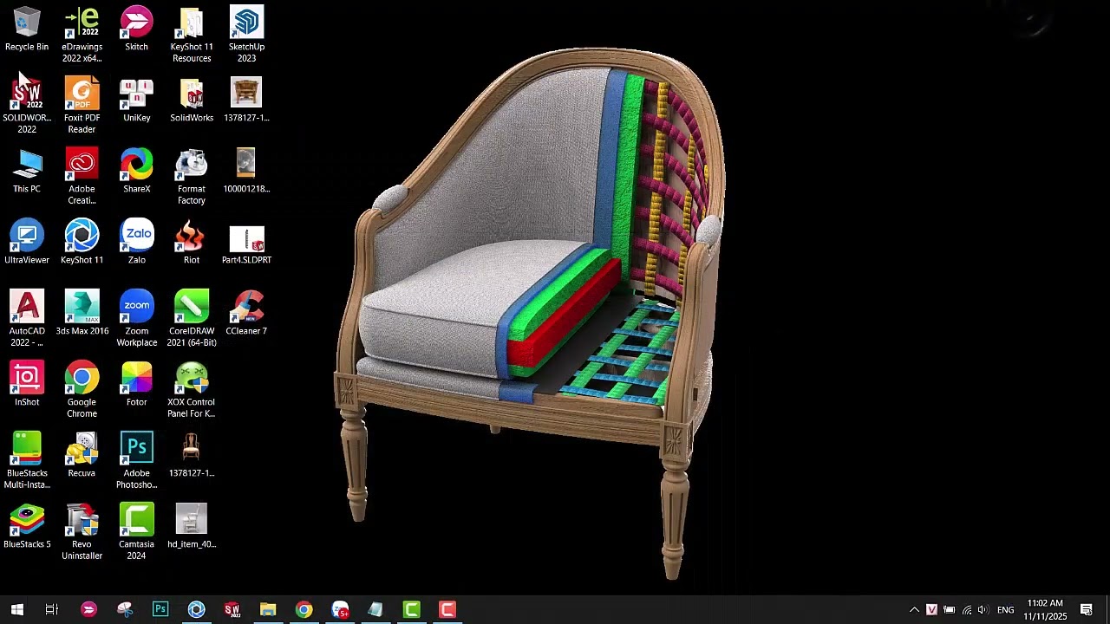Click the Show desktop sliver
The image size is (1110, 624).
pos(1107,610)
